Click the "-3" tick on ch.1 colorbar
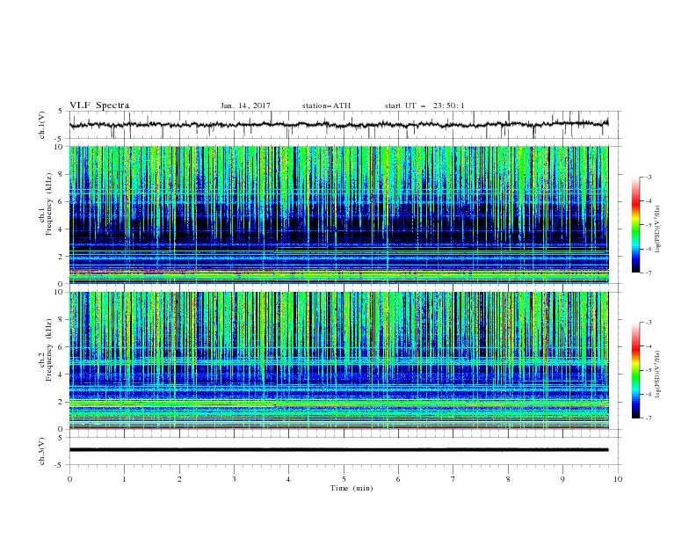 pyautogui.click(x=649, y=177)
